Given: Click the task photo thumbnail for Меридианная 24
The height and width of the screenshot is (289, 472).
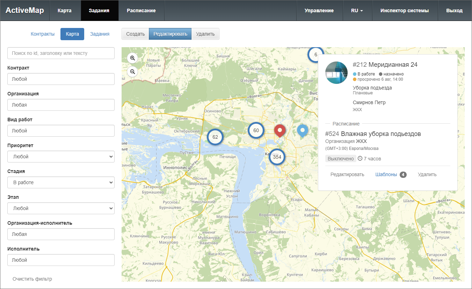Looking at the screenshot, I should pos(336,73).
